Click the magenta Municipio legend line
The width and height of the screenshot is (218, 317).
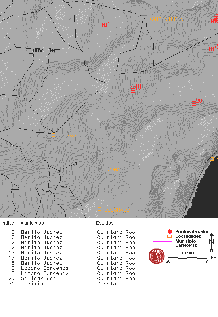(162, 241)
